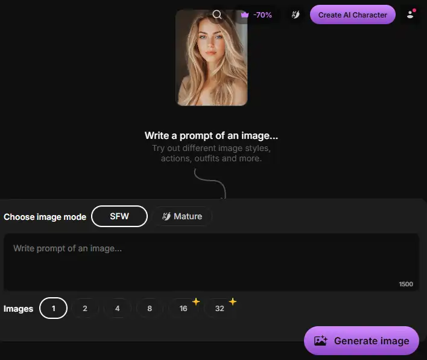
Task: Select 8 images count
Action: coord(150,309)
